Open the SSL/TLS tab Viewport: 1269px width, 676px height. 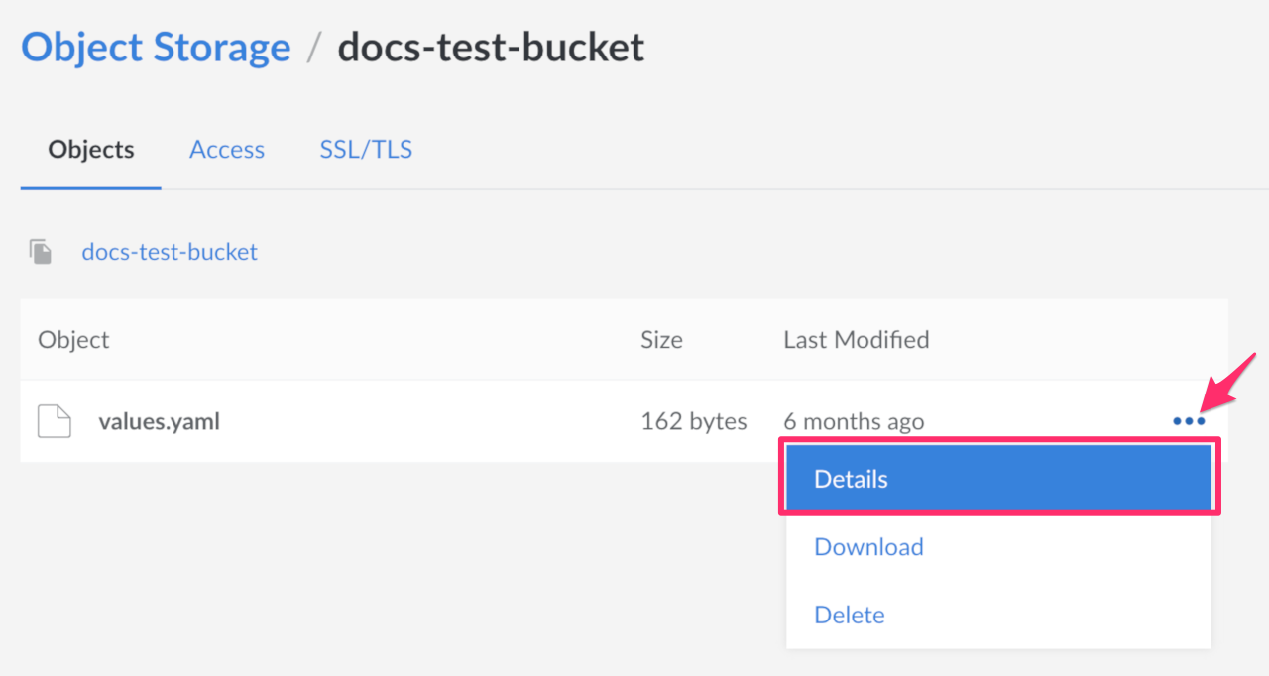click(x=366, y=149)
